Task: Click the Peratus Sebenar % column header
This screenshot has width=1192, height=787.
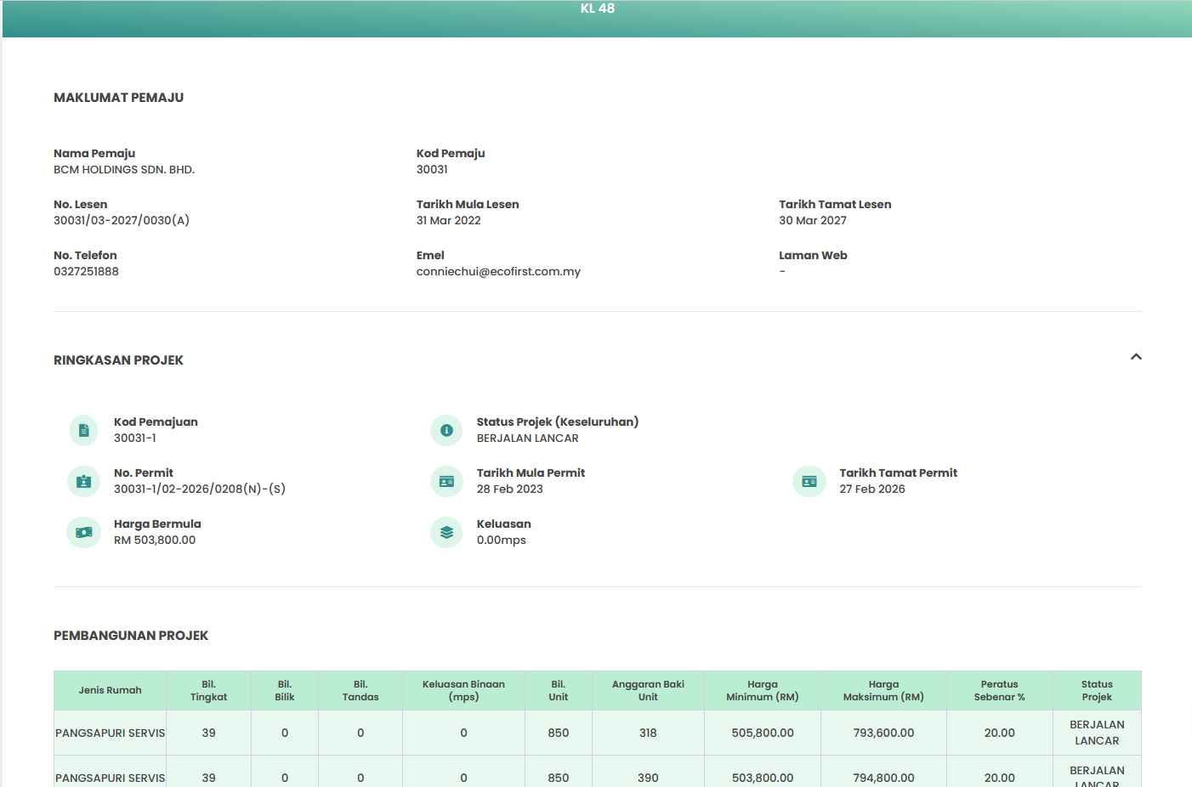Action: tap(1000, 690)
